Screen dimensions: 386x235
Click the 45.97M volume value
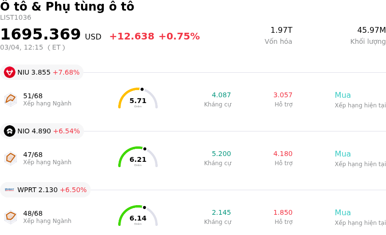coord(371,30)
